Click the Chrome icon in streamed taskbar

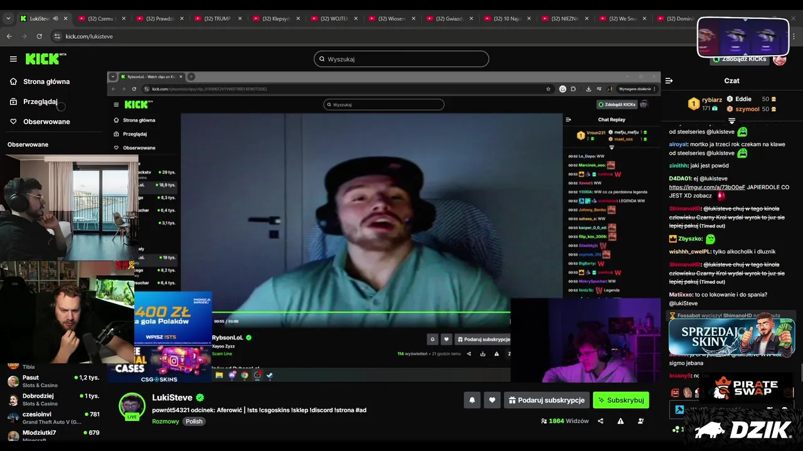click(245, 375)
